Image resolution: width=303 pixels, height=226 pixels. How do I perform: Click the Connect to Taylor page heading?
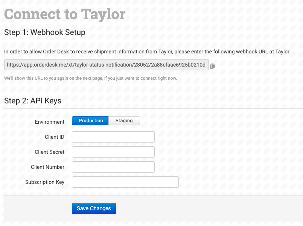pyautogui.click(x=65, y=14)
